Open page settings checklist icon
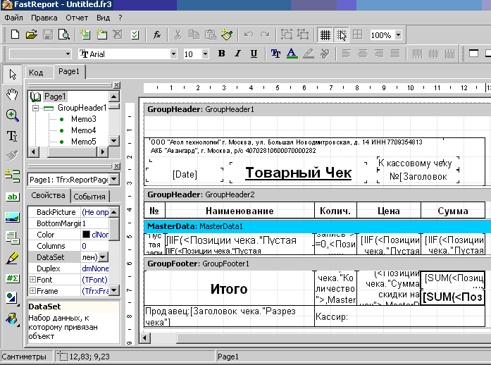 (x=135, y=35)
